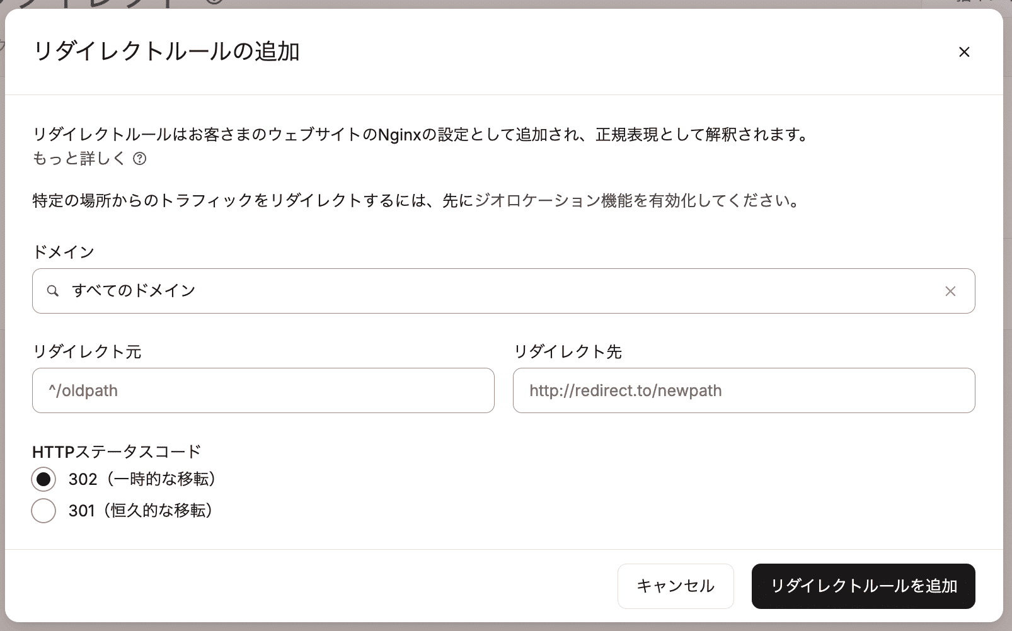Select the 302（一時的な移転）radio button
Screen dimensions: 1012x631
click(x=43, y=479)
